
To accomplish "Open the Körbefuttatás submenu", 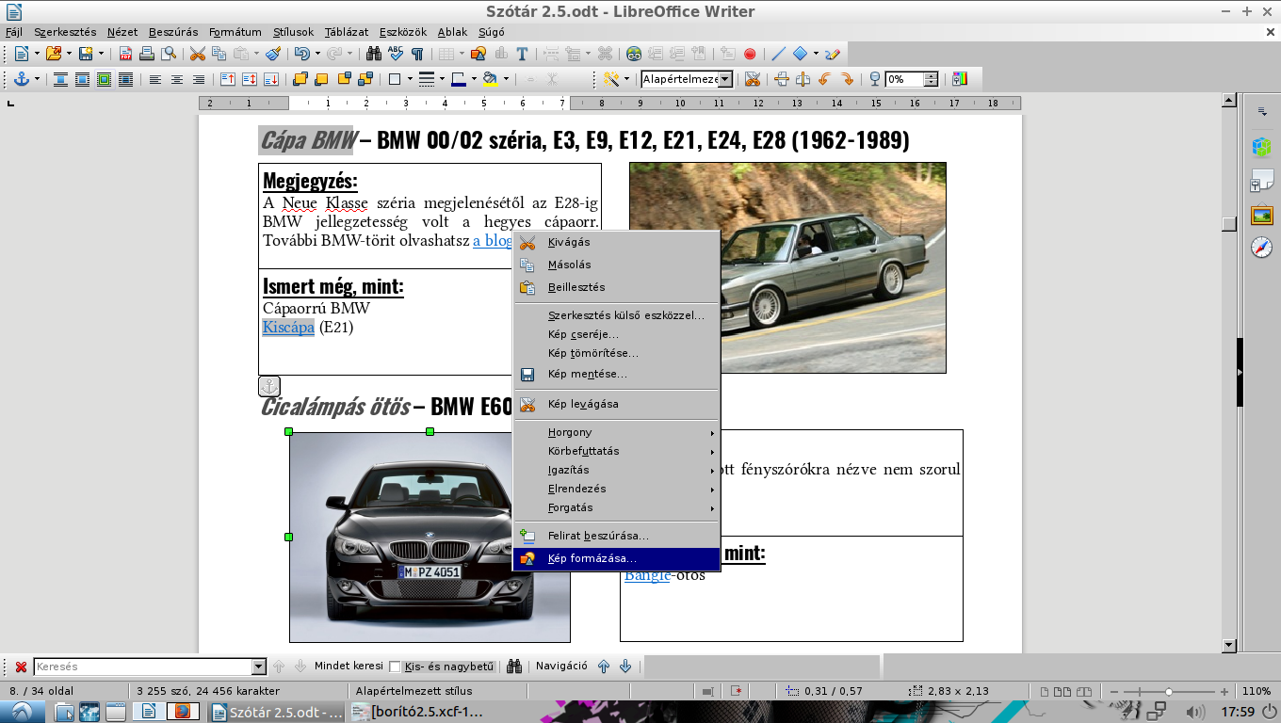I will tap(616, 451).
